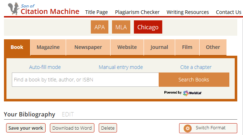Screen dimensions: 243x135
Task: Switch to the Other tab
Action: point(213,47)
